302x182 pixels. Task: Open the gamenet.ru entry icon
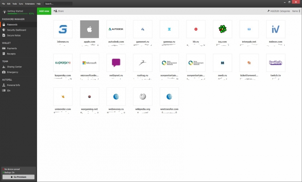143,29
